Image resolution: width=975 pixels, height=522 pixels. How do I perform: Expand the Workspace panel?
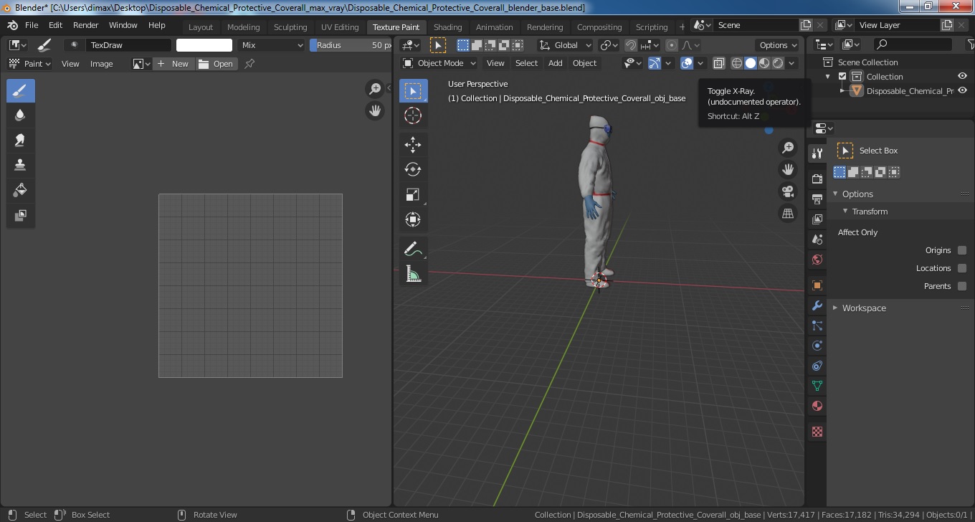pos(835,308)
